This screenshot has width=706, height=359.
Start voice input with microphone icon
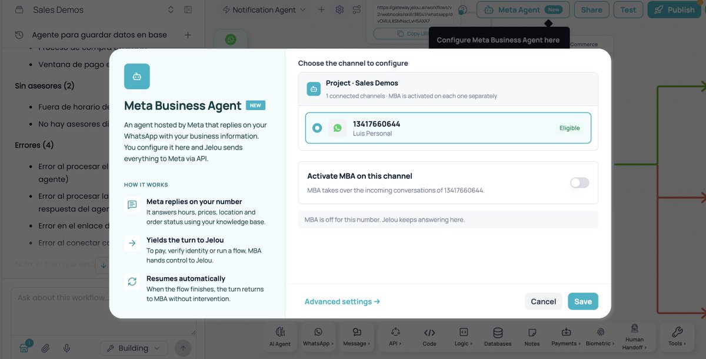coord(67,348)
